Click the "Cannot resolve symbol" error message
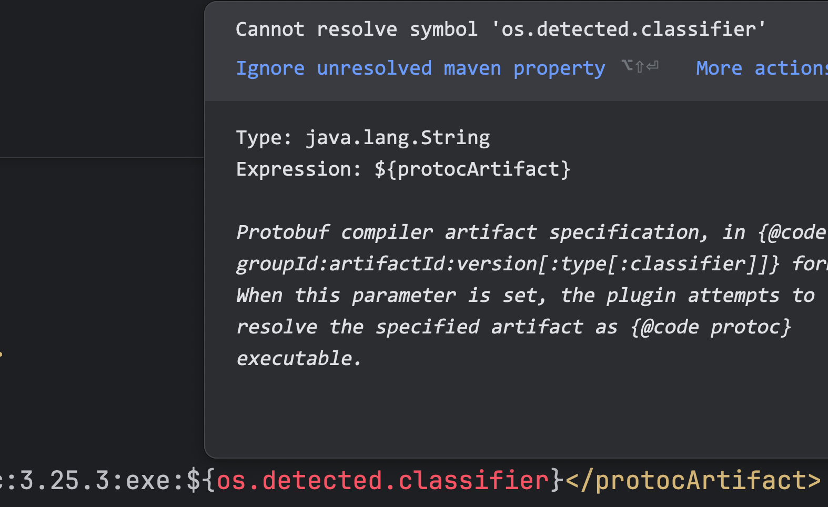The height and width of the screenshot is (507, 828). [x=357, y=29]
